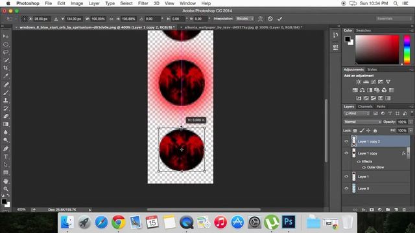Image resolution: width=415 pixels, height=233 pixels.
Task: Add a Color Balance adjustment
Action: click(362, 90)
